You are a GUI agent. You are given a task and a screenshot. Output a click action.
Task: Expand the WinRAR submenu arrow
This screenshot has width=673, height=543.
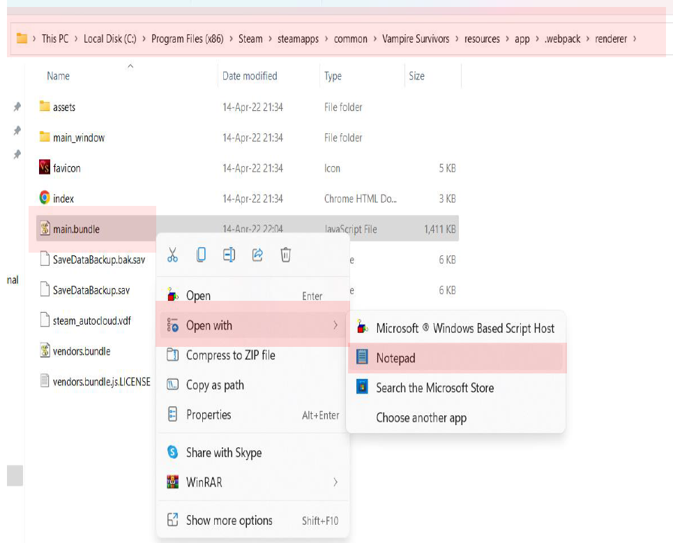pyautogui.click(x=335, y=482)
